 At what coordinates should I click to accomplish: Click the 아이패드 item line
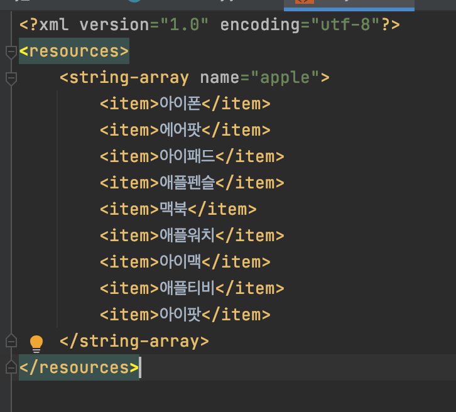[192, 156]
